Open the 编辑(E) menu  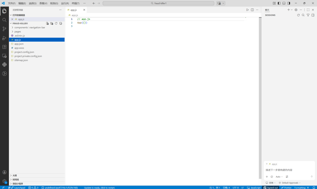(x=22, y=3)
